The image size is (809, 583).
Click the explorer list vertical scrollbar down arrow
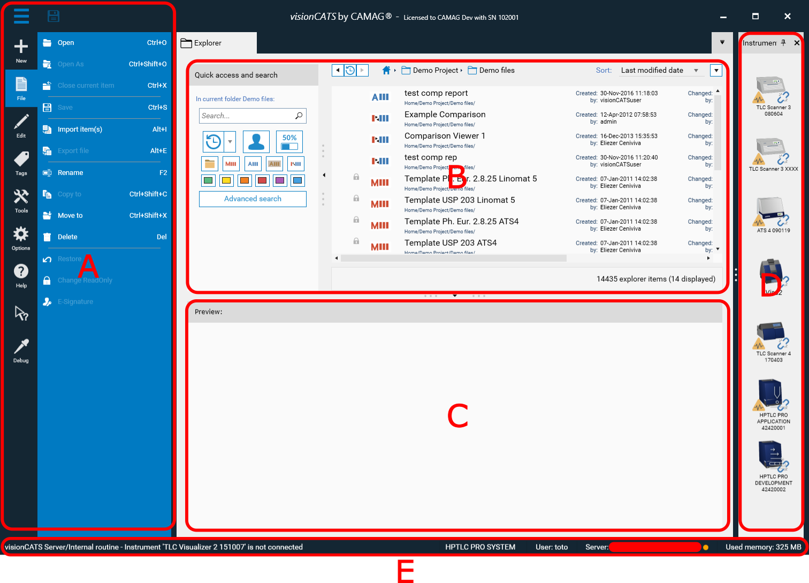click(718, 249)
